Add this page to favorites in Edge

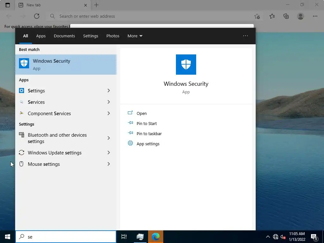257,16
